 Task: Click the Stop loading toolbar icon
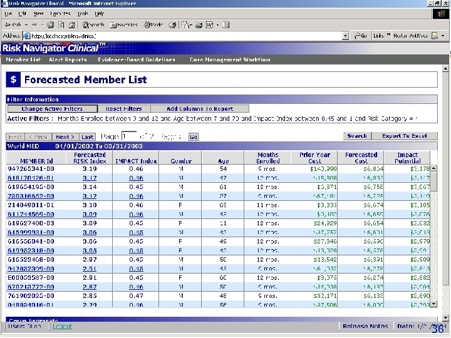point(50,25)
